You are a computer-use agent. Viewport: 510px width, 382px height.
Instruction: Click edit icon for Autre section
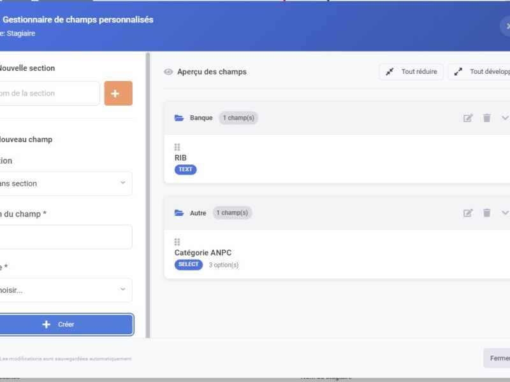coord(468,213)
